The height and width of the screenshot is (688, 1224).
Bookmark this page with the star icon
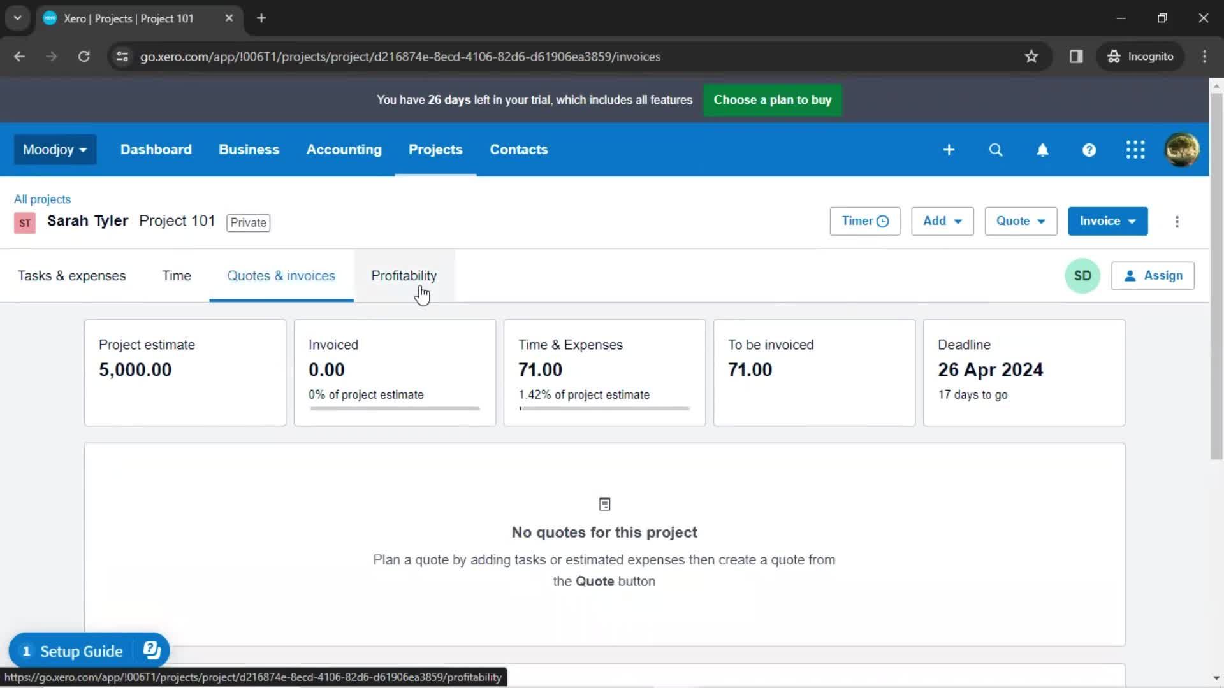(x=1031, y=57)
